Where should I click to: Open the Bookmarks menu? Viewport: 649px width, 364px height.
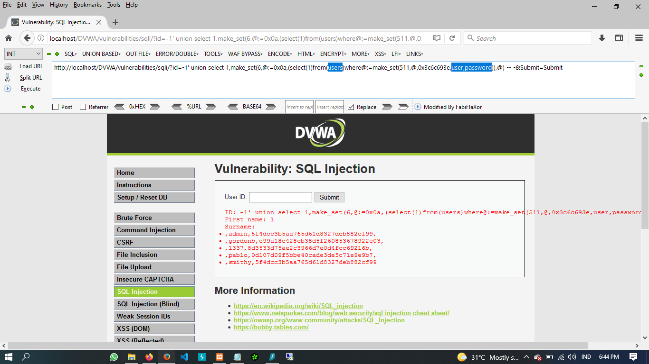click(x=87, y=5)
